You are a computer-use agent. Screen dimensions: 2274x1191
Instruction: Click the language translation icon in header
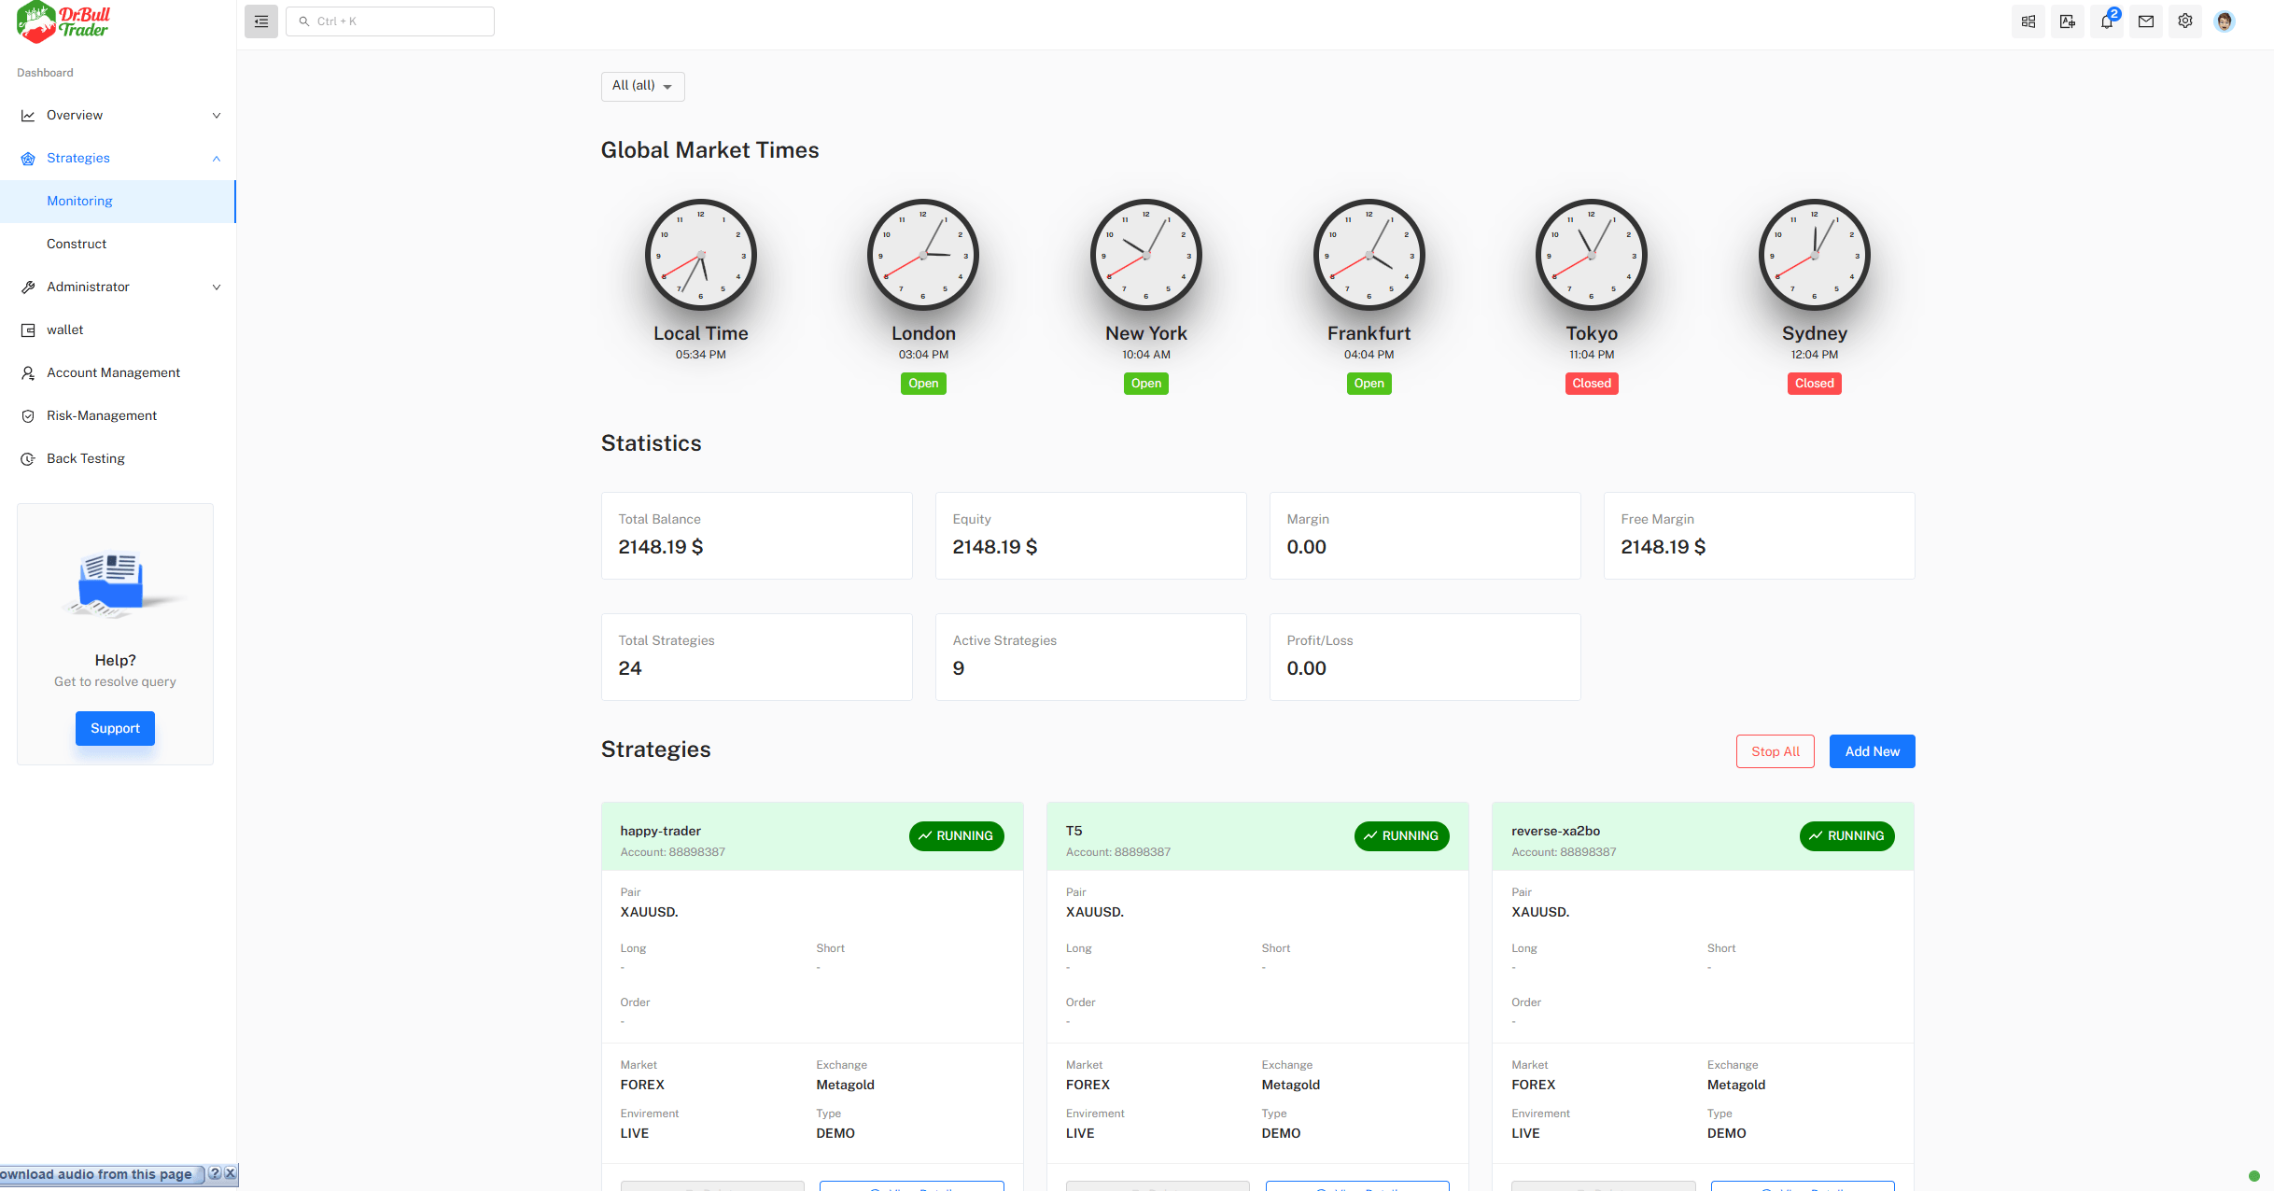[2068, 21]
